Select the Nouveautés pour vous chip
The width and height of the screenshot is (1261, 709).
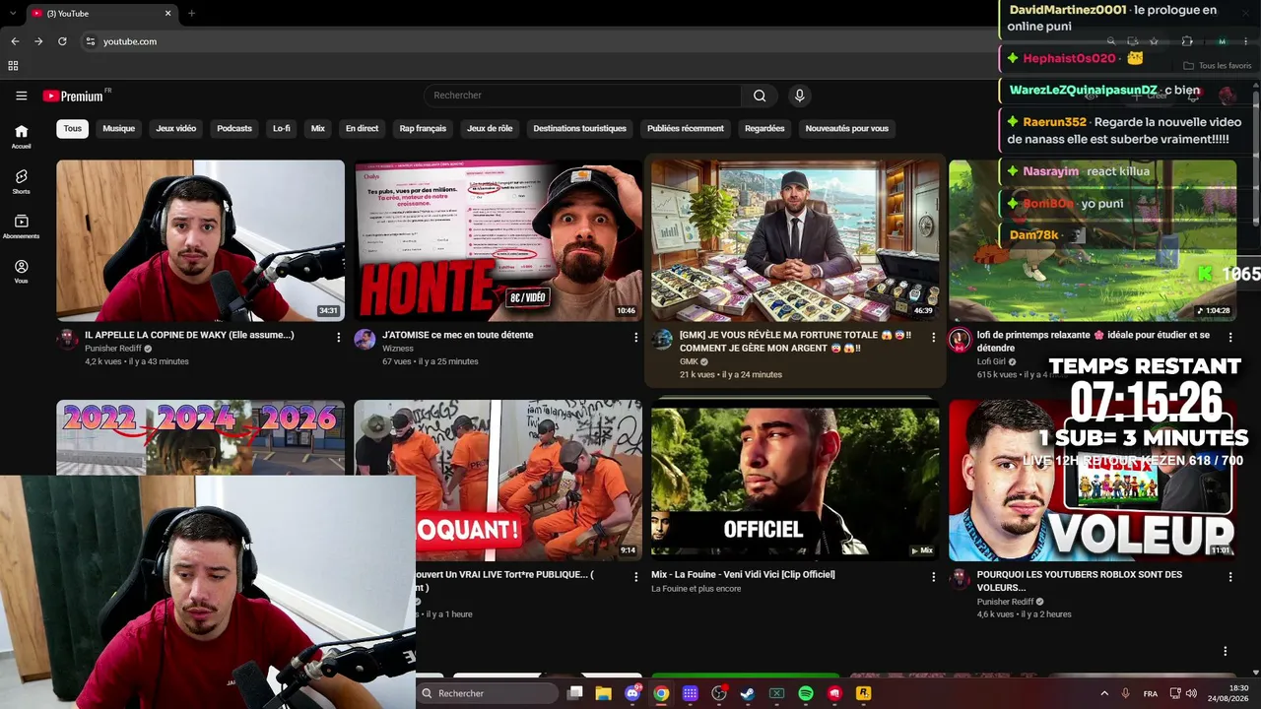click(846, 128)
